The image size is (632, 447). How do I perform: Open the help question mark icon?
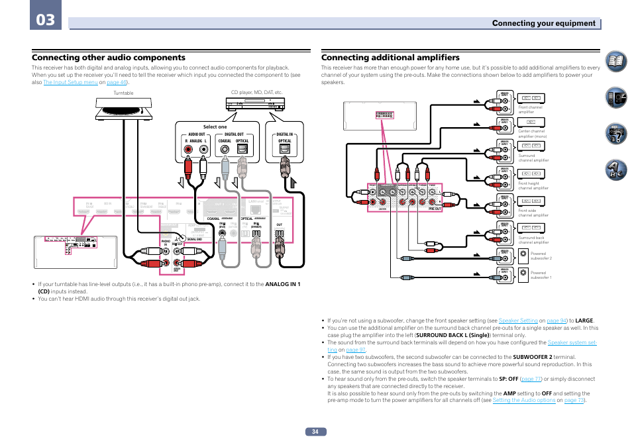click(616, 133)
